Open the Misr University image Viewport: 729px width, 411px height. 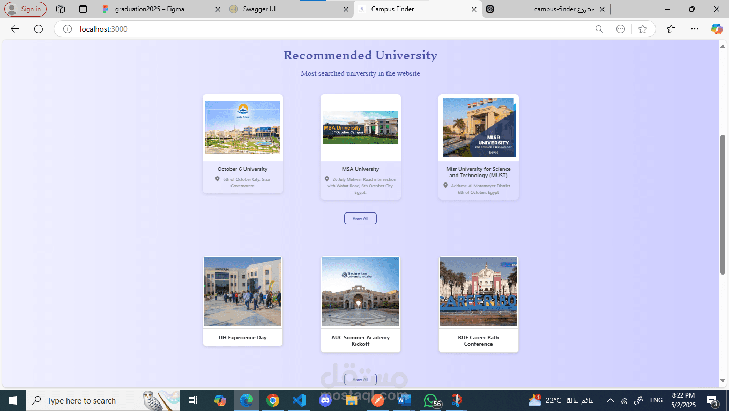point(479,127)
